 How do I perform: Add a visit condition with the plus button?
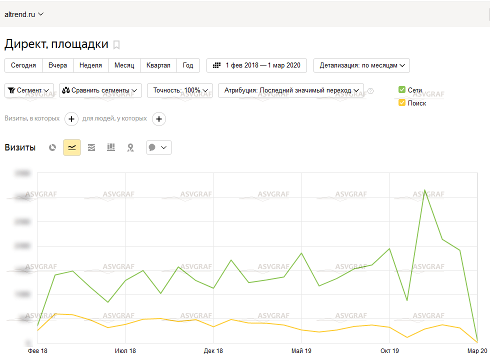click(71, 119)
